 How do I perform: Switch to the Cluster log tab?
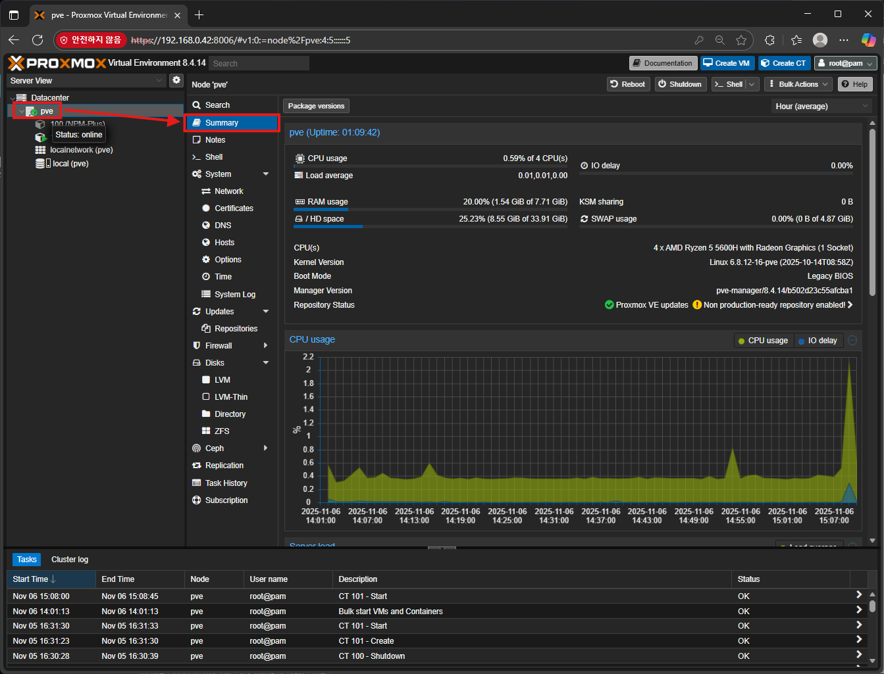tap(70, 560)
